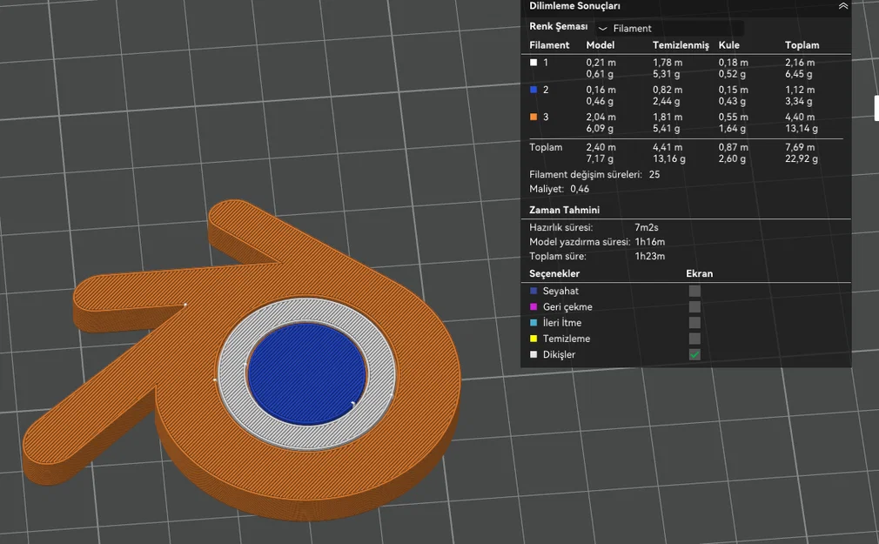Enable the Temizleme display checkbox

coord(694,339)
